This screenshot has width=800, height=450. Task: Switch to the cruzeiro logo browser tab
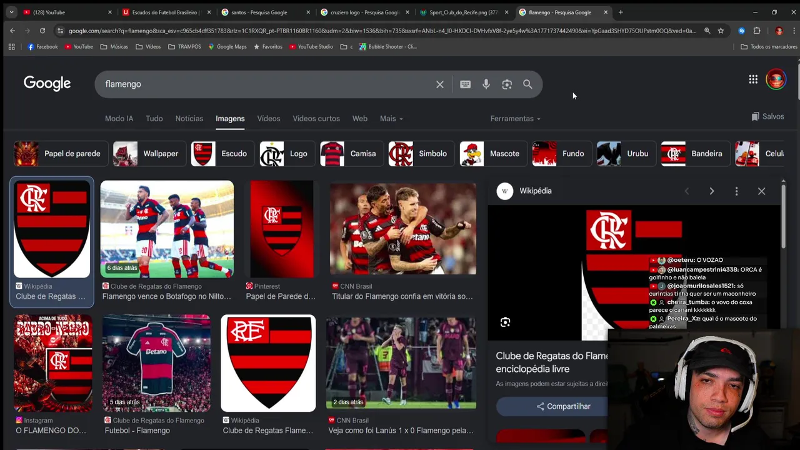pos(366,12)
